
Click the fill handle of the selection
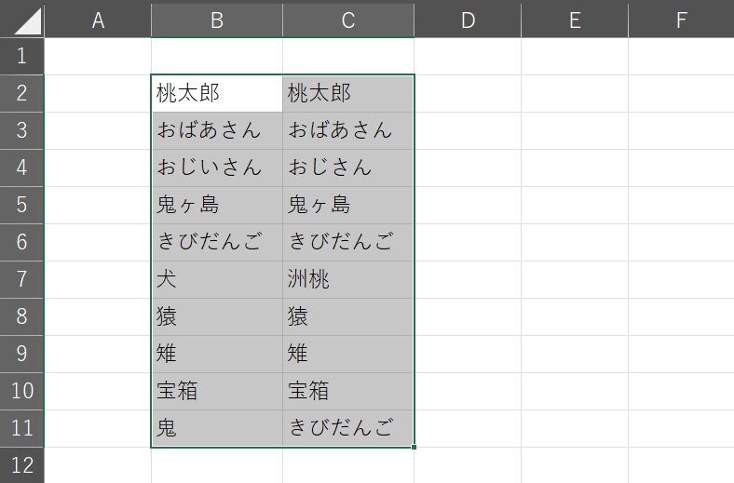pyautogui.click(x=415, y=448)
